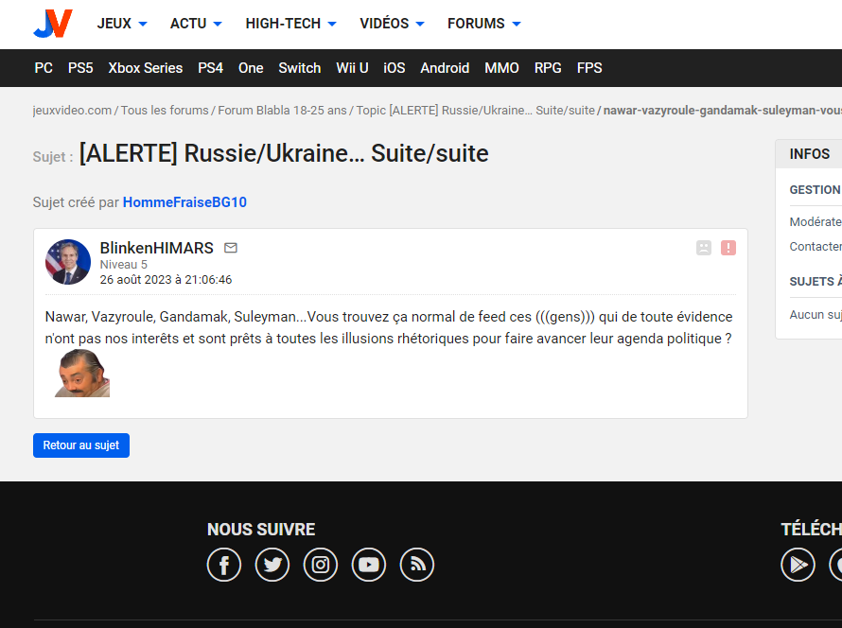The image size is (842, 628).
Task: Open the FORUMS dropdown menu
Action: click(483, 24)
